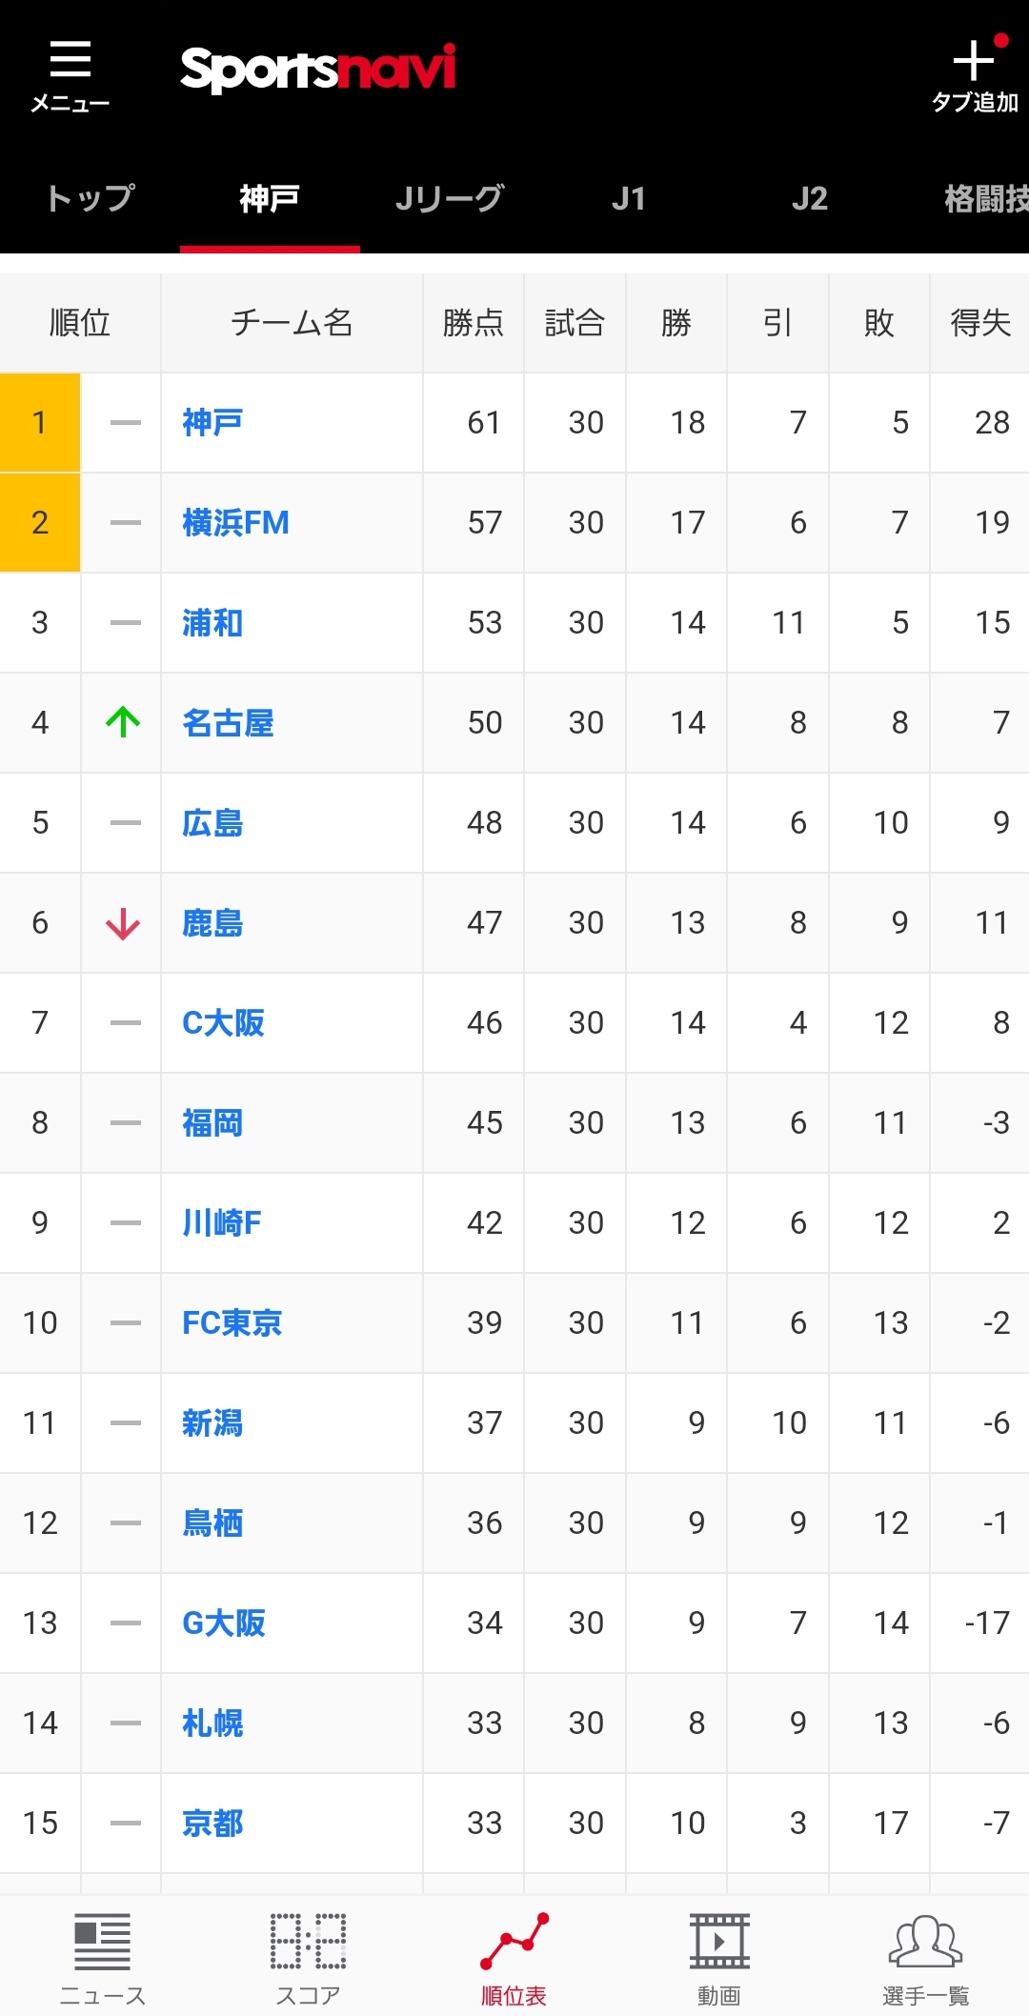Open the ニュース icon in bottom bar
This screenshot has width=1029, height=2016.
click(102, 1942)
